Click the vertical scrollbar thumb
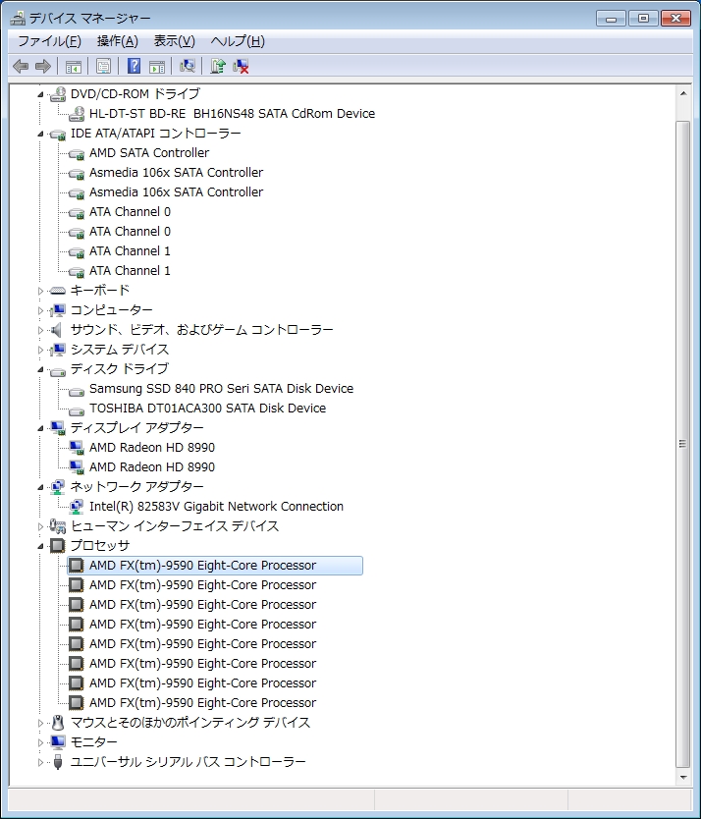 pos(683,444)
